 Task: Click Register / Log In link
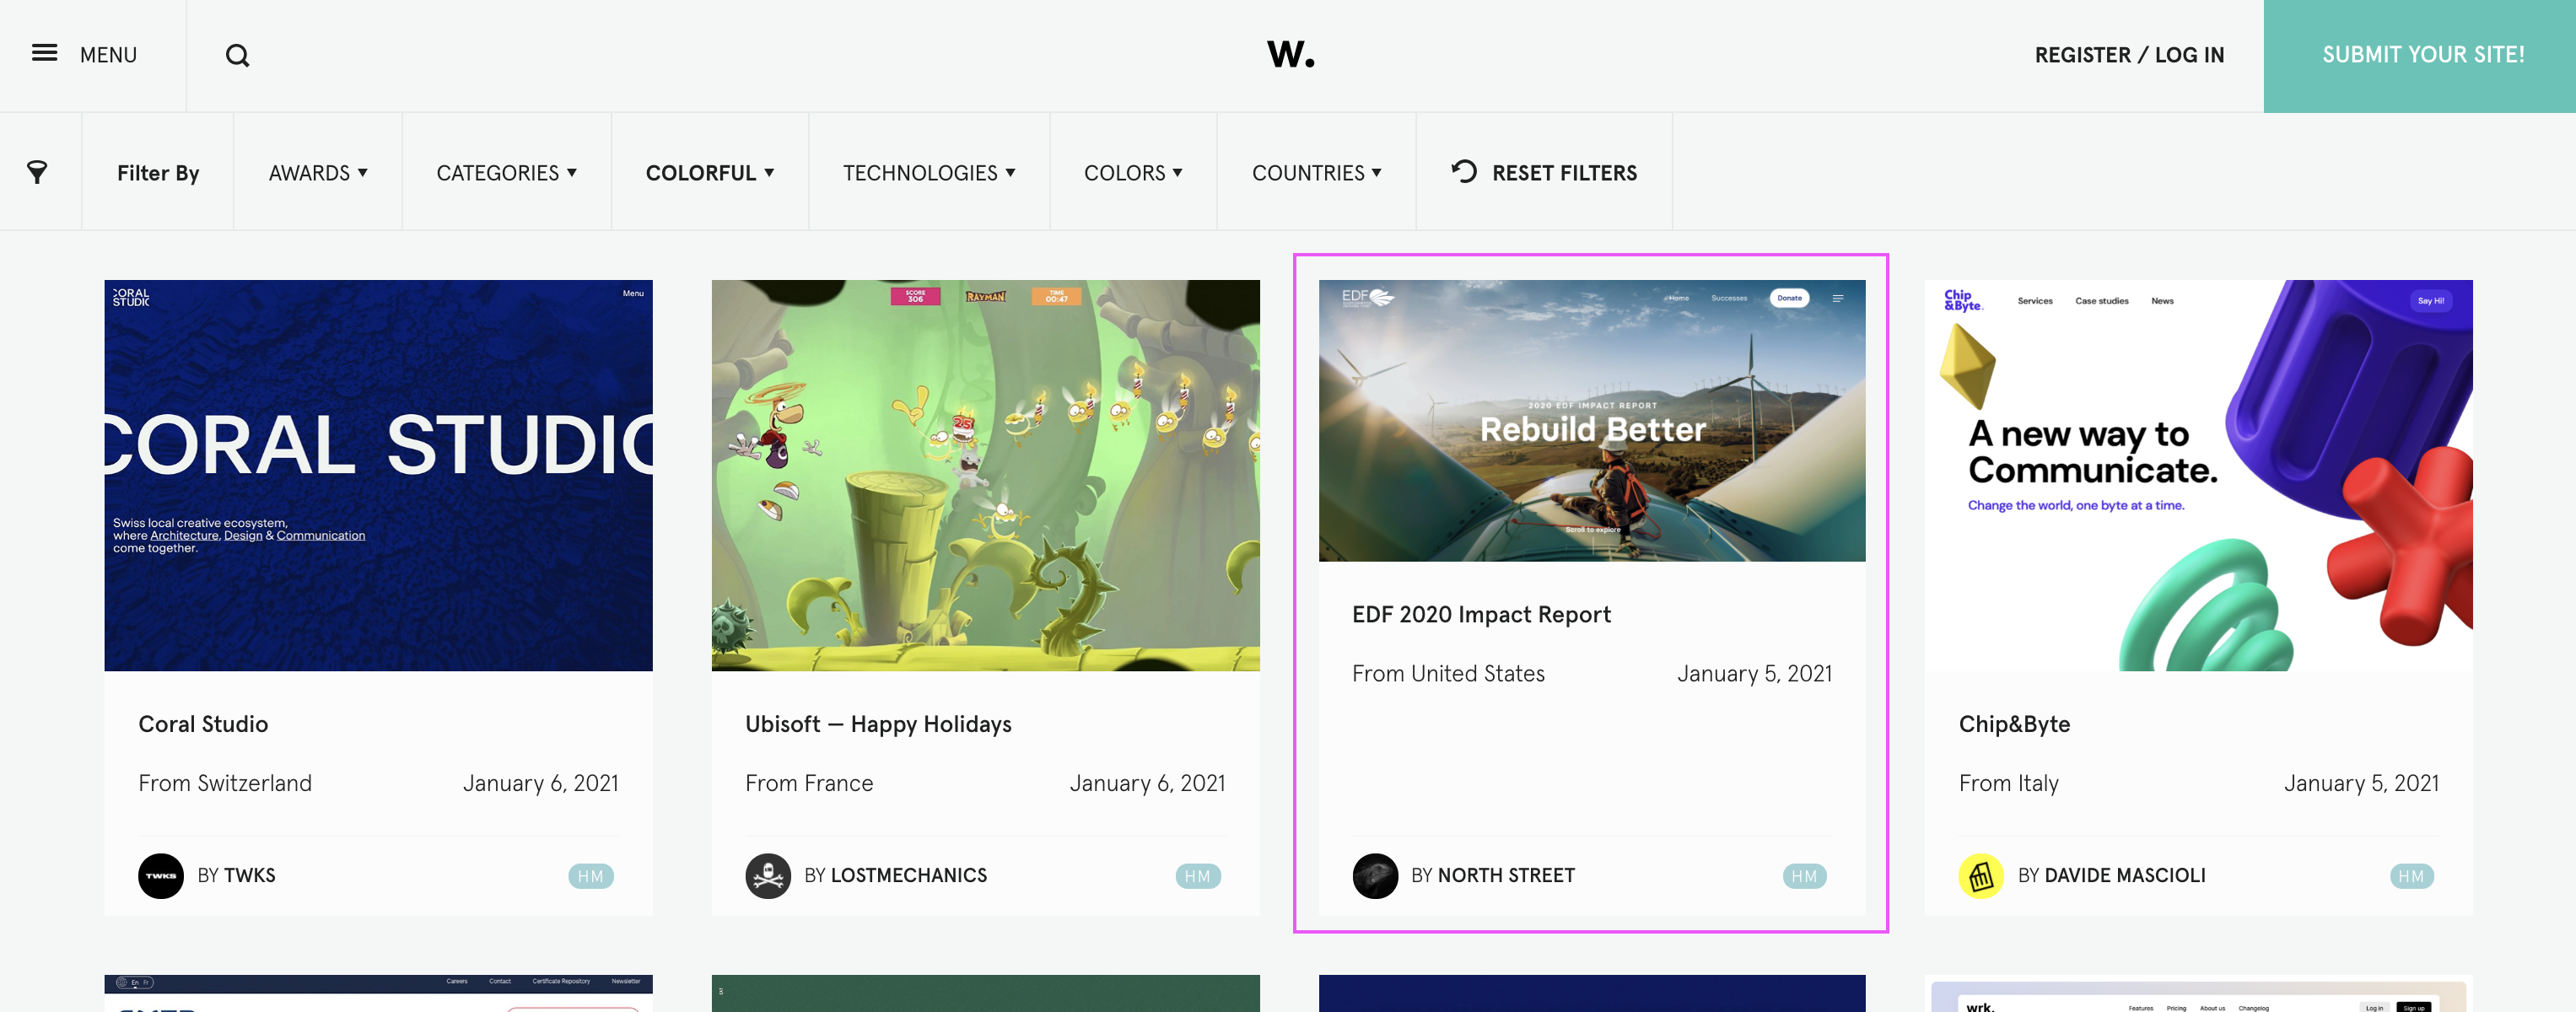(x=2128, y=55)
